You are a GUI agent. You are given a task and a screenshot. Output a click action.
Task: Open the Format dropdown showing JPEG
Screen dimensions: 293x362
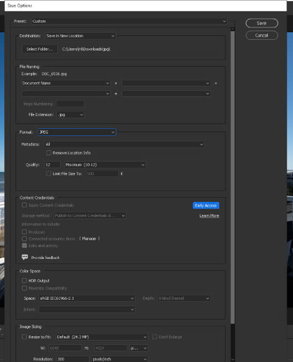click(77, 132)
